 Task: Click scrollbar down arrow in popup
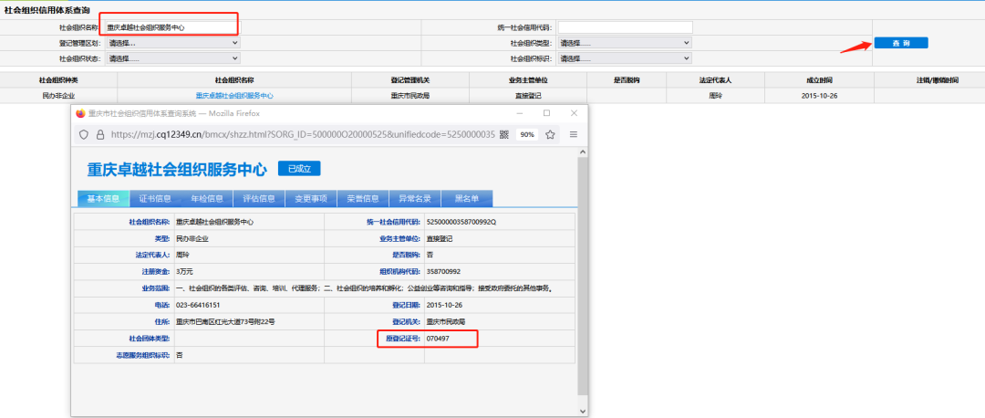(x=582, y=411)
